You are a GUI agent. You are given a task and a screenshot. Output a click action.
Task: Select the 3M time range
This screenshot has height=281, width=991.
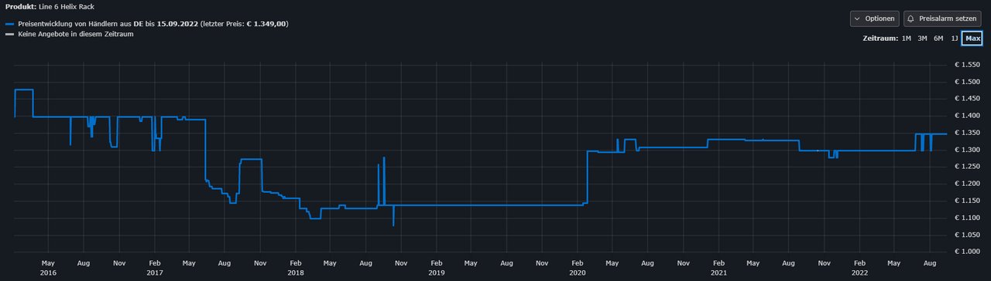click(x=922, y=38)
